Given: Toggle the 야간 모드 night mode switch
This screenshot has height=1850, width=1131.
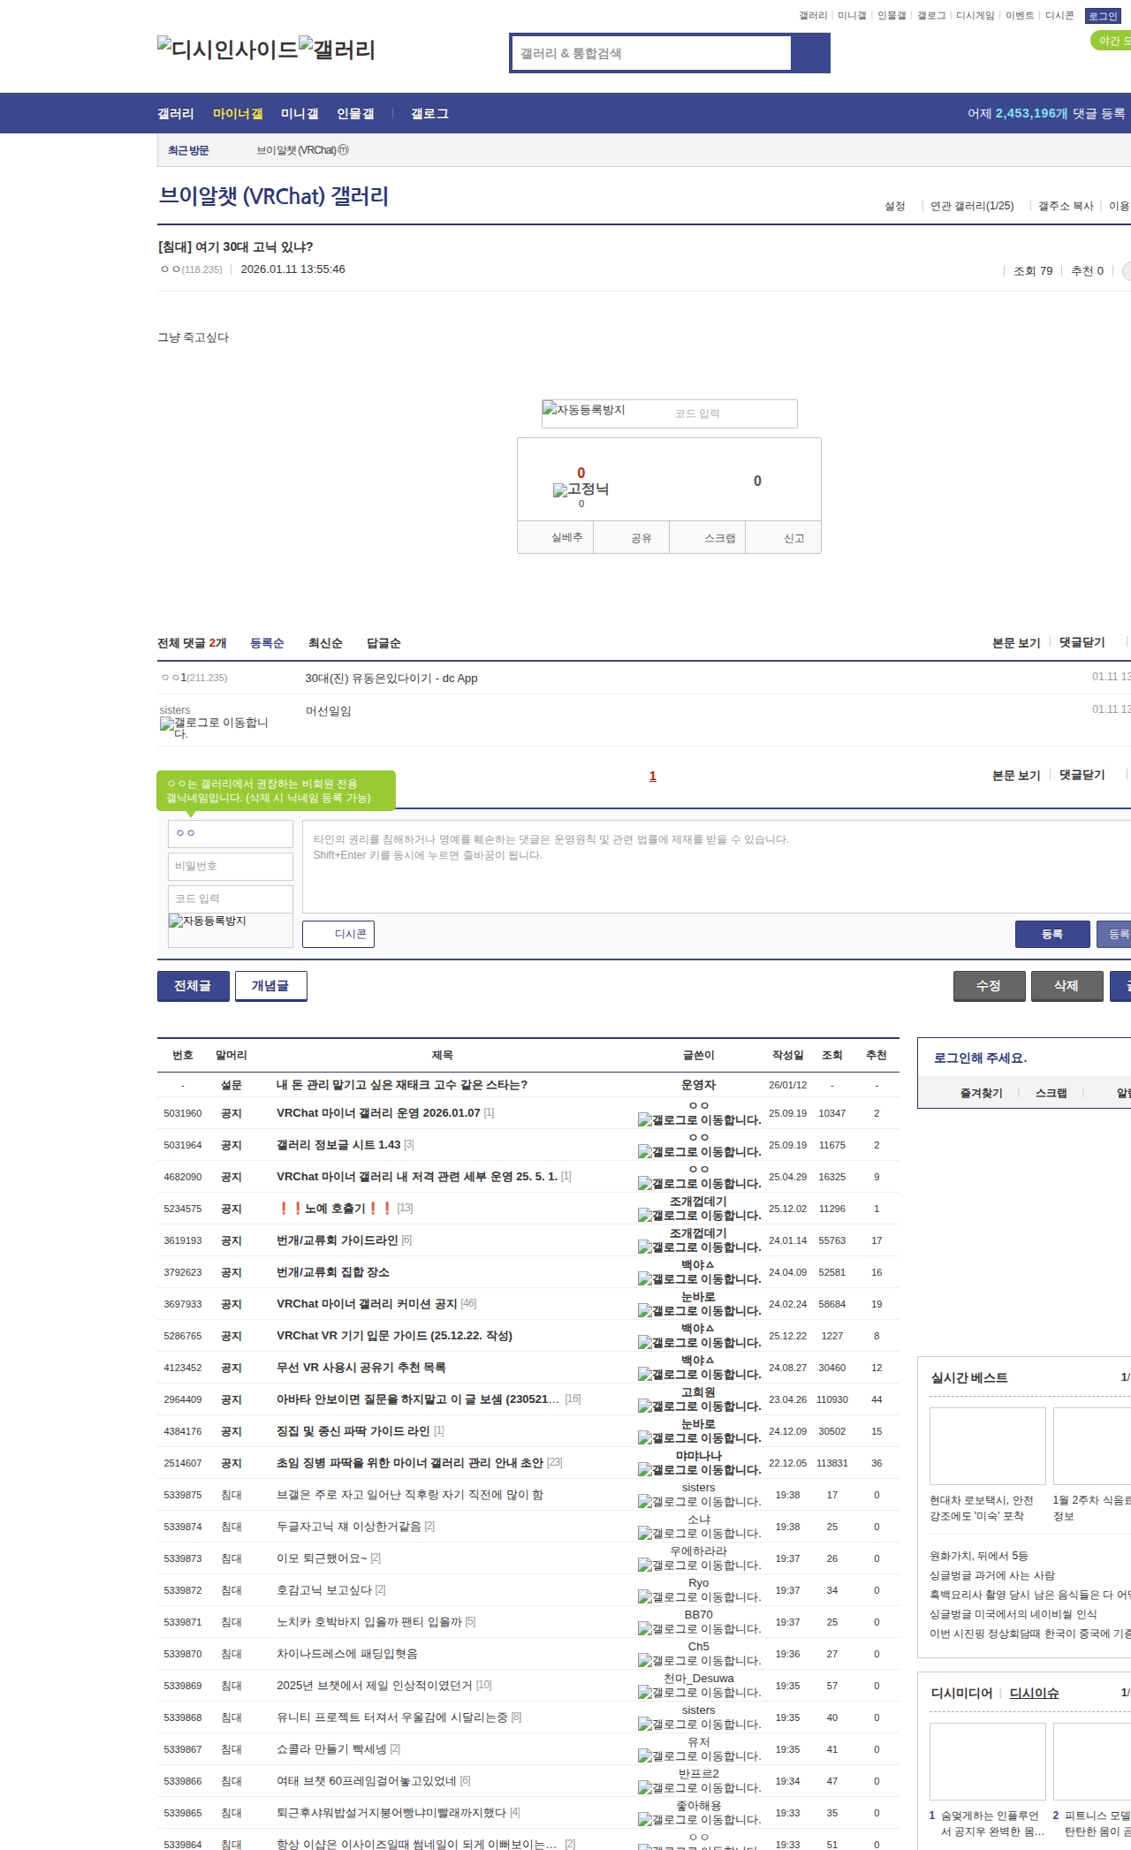Looking at the screenshot, I should (1112, 41).
